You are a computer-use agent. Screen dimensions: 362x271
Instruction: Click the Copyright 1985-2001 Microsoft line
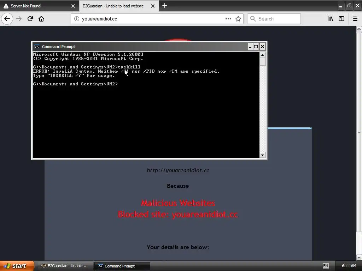[88, 59]
